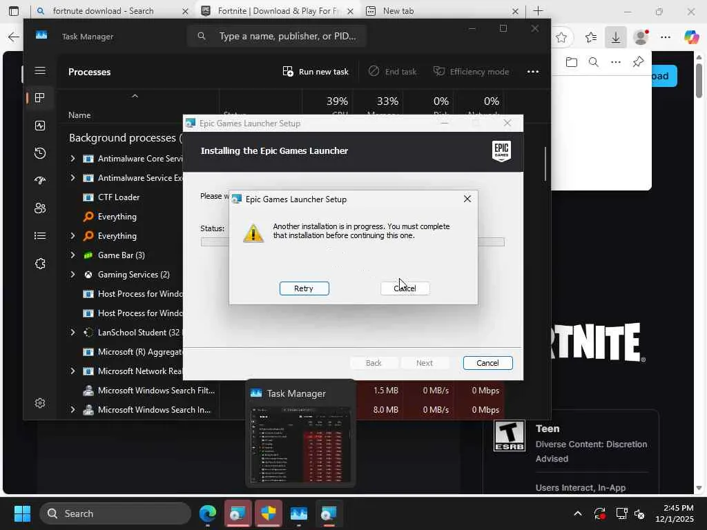The width and height of the screenshot is (707, 530).
Task: Click the warning triangle icon in the dialog
Action: [253, 233]
